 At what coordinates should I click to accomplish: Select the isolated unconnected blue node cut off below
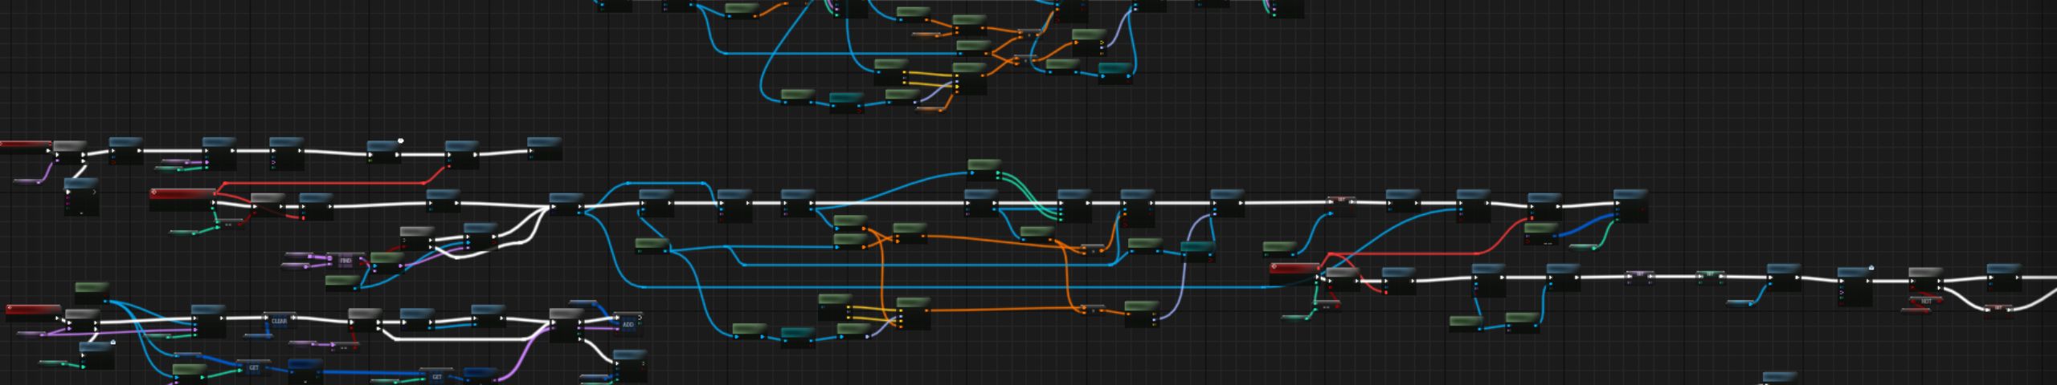[x=1779, y=378]
